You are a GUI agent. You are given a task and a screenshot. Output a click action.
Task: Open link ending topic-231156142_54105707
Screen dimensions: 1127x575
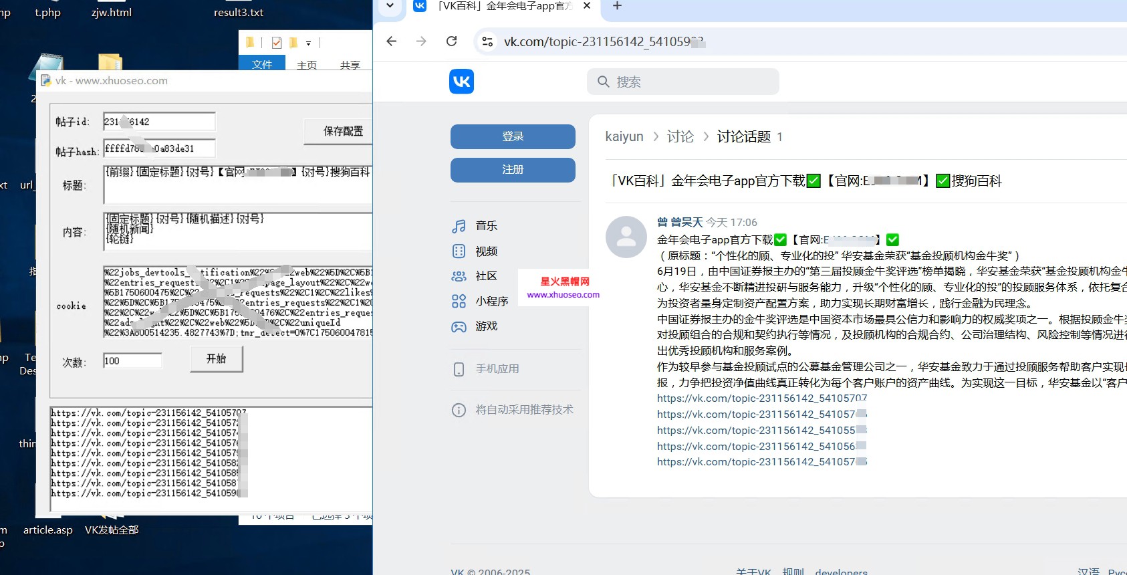pos(762,398)
